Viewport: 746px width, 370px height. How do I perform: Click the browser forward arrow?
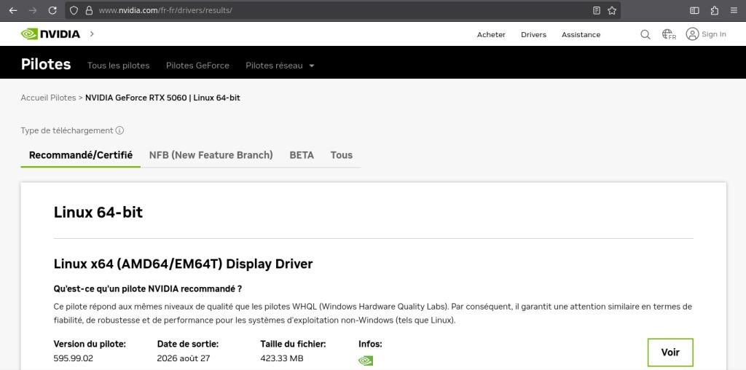(33, 10)
